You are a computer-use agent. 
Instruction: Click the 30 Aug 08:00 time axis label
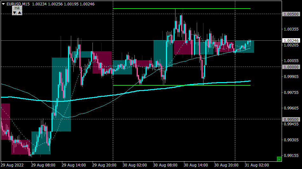pos(165,165)
